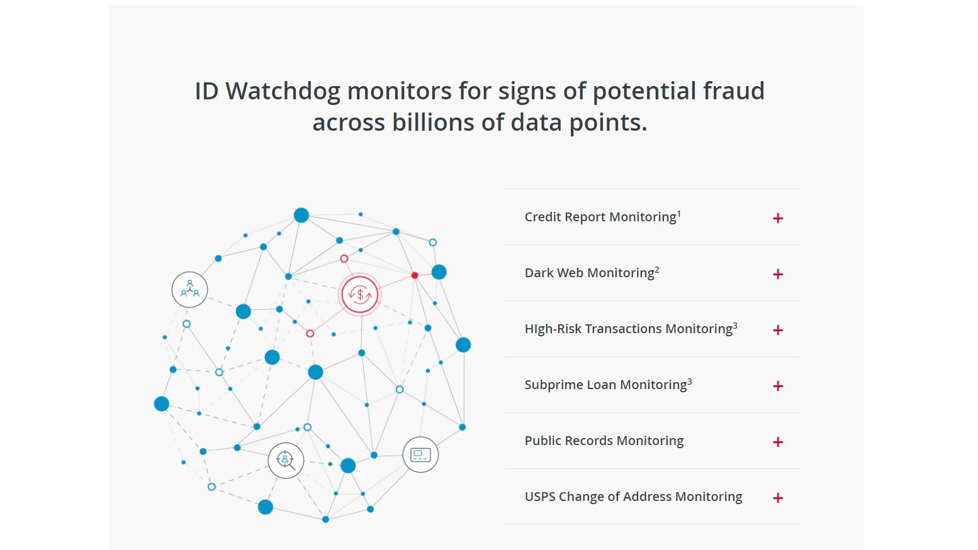Click the large blue node atop globe
This screenshot has width=978, height=550.
[x=301, y=215]
